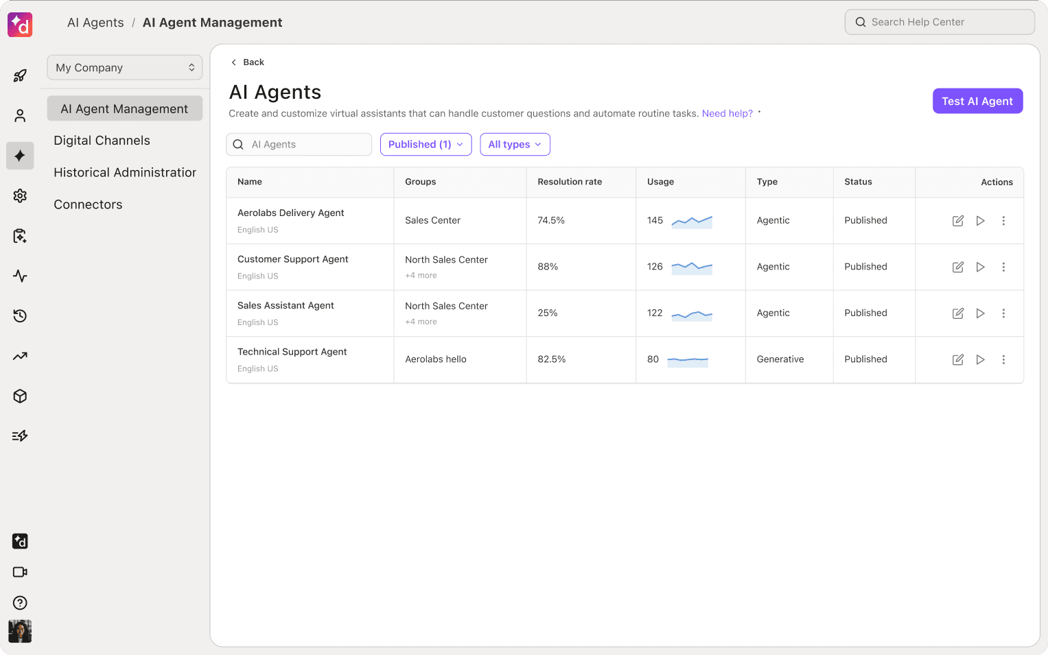Open the settings gear icon in sidebar

[x=20, y=195]
